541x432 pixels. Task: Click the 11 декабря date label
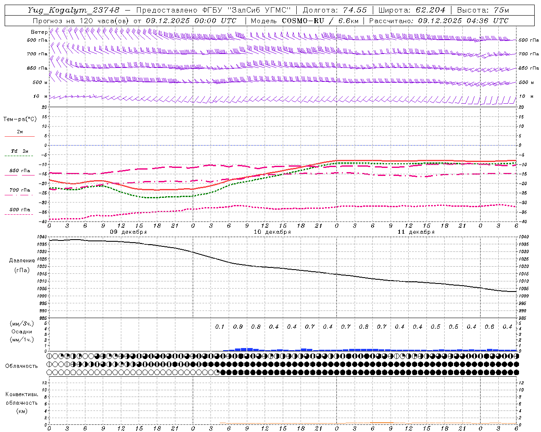pyautogui.click(x=416, y=232)
